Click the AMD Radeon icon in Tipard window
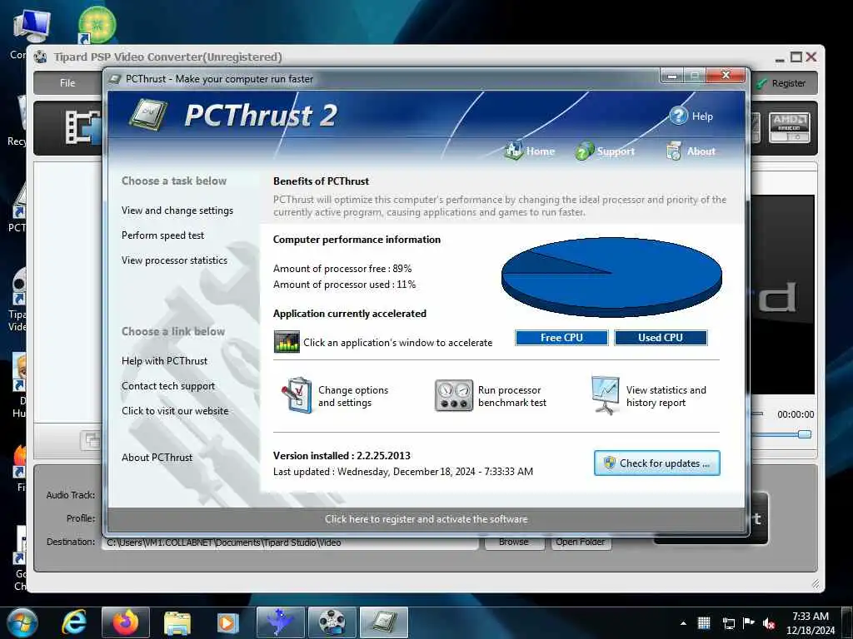The width and height of the screenshot is (853, 639). click(789, 127)
